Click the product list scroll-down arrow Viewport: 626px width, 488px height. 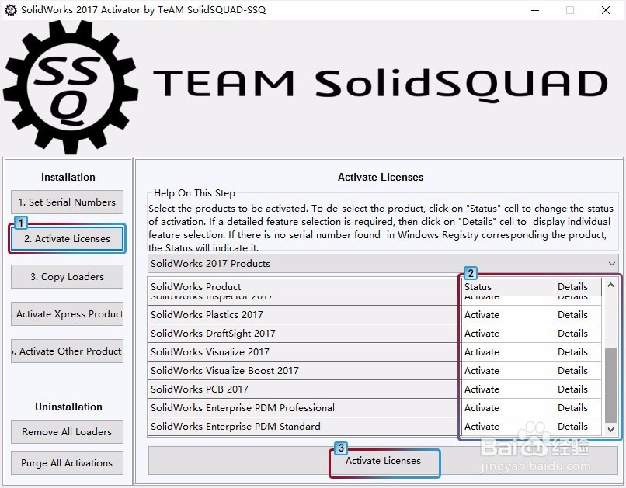[610, 429]
